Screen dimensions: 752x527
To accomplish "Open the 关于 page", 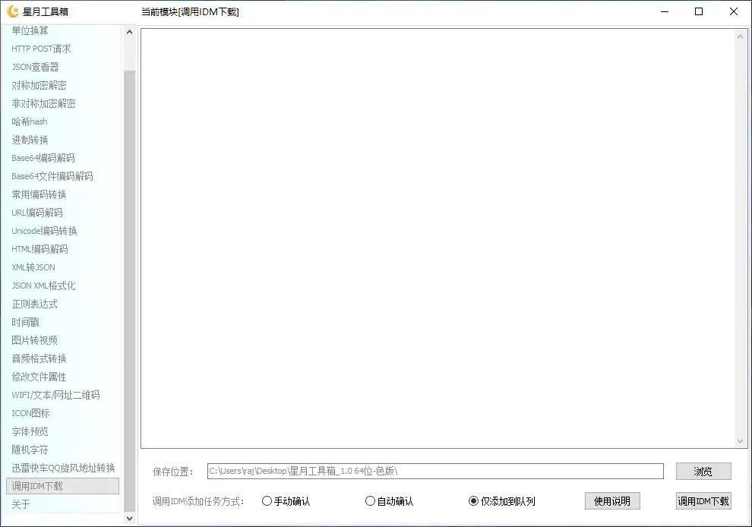I will [21, 504].
